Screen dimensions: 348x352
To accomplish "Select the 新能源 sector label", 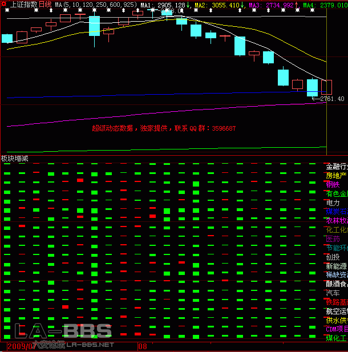I will pos(335,266).
